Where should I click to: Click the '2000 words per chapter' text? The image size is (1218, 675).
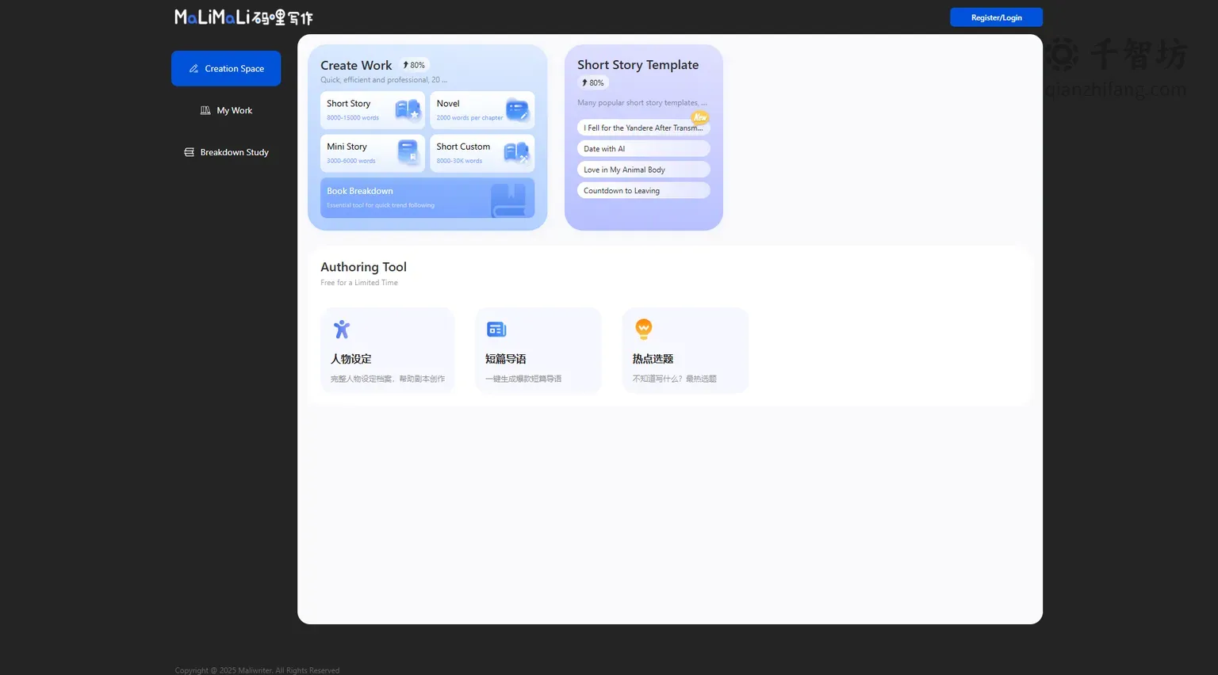point(469,118)
